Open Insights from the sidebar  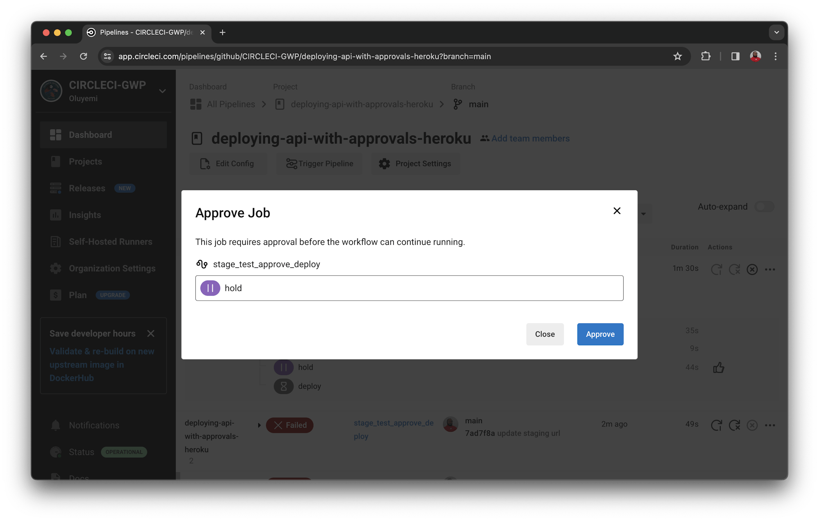[x=85, y=215]
